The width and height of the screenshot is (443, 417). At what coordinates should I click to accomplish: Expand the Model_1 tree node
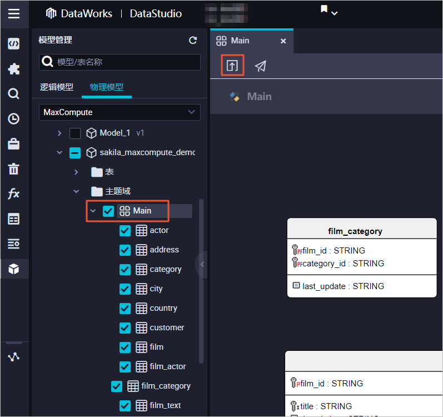pyautogui.click(x=59, y=133)
